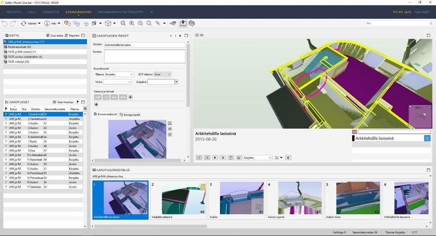Click the footprints walk tool icon
The image size is (436, 236).
click(x=94, y=23)
